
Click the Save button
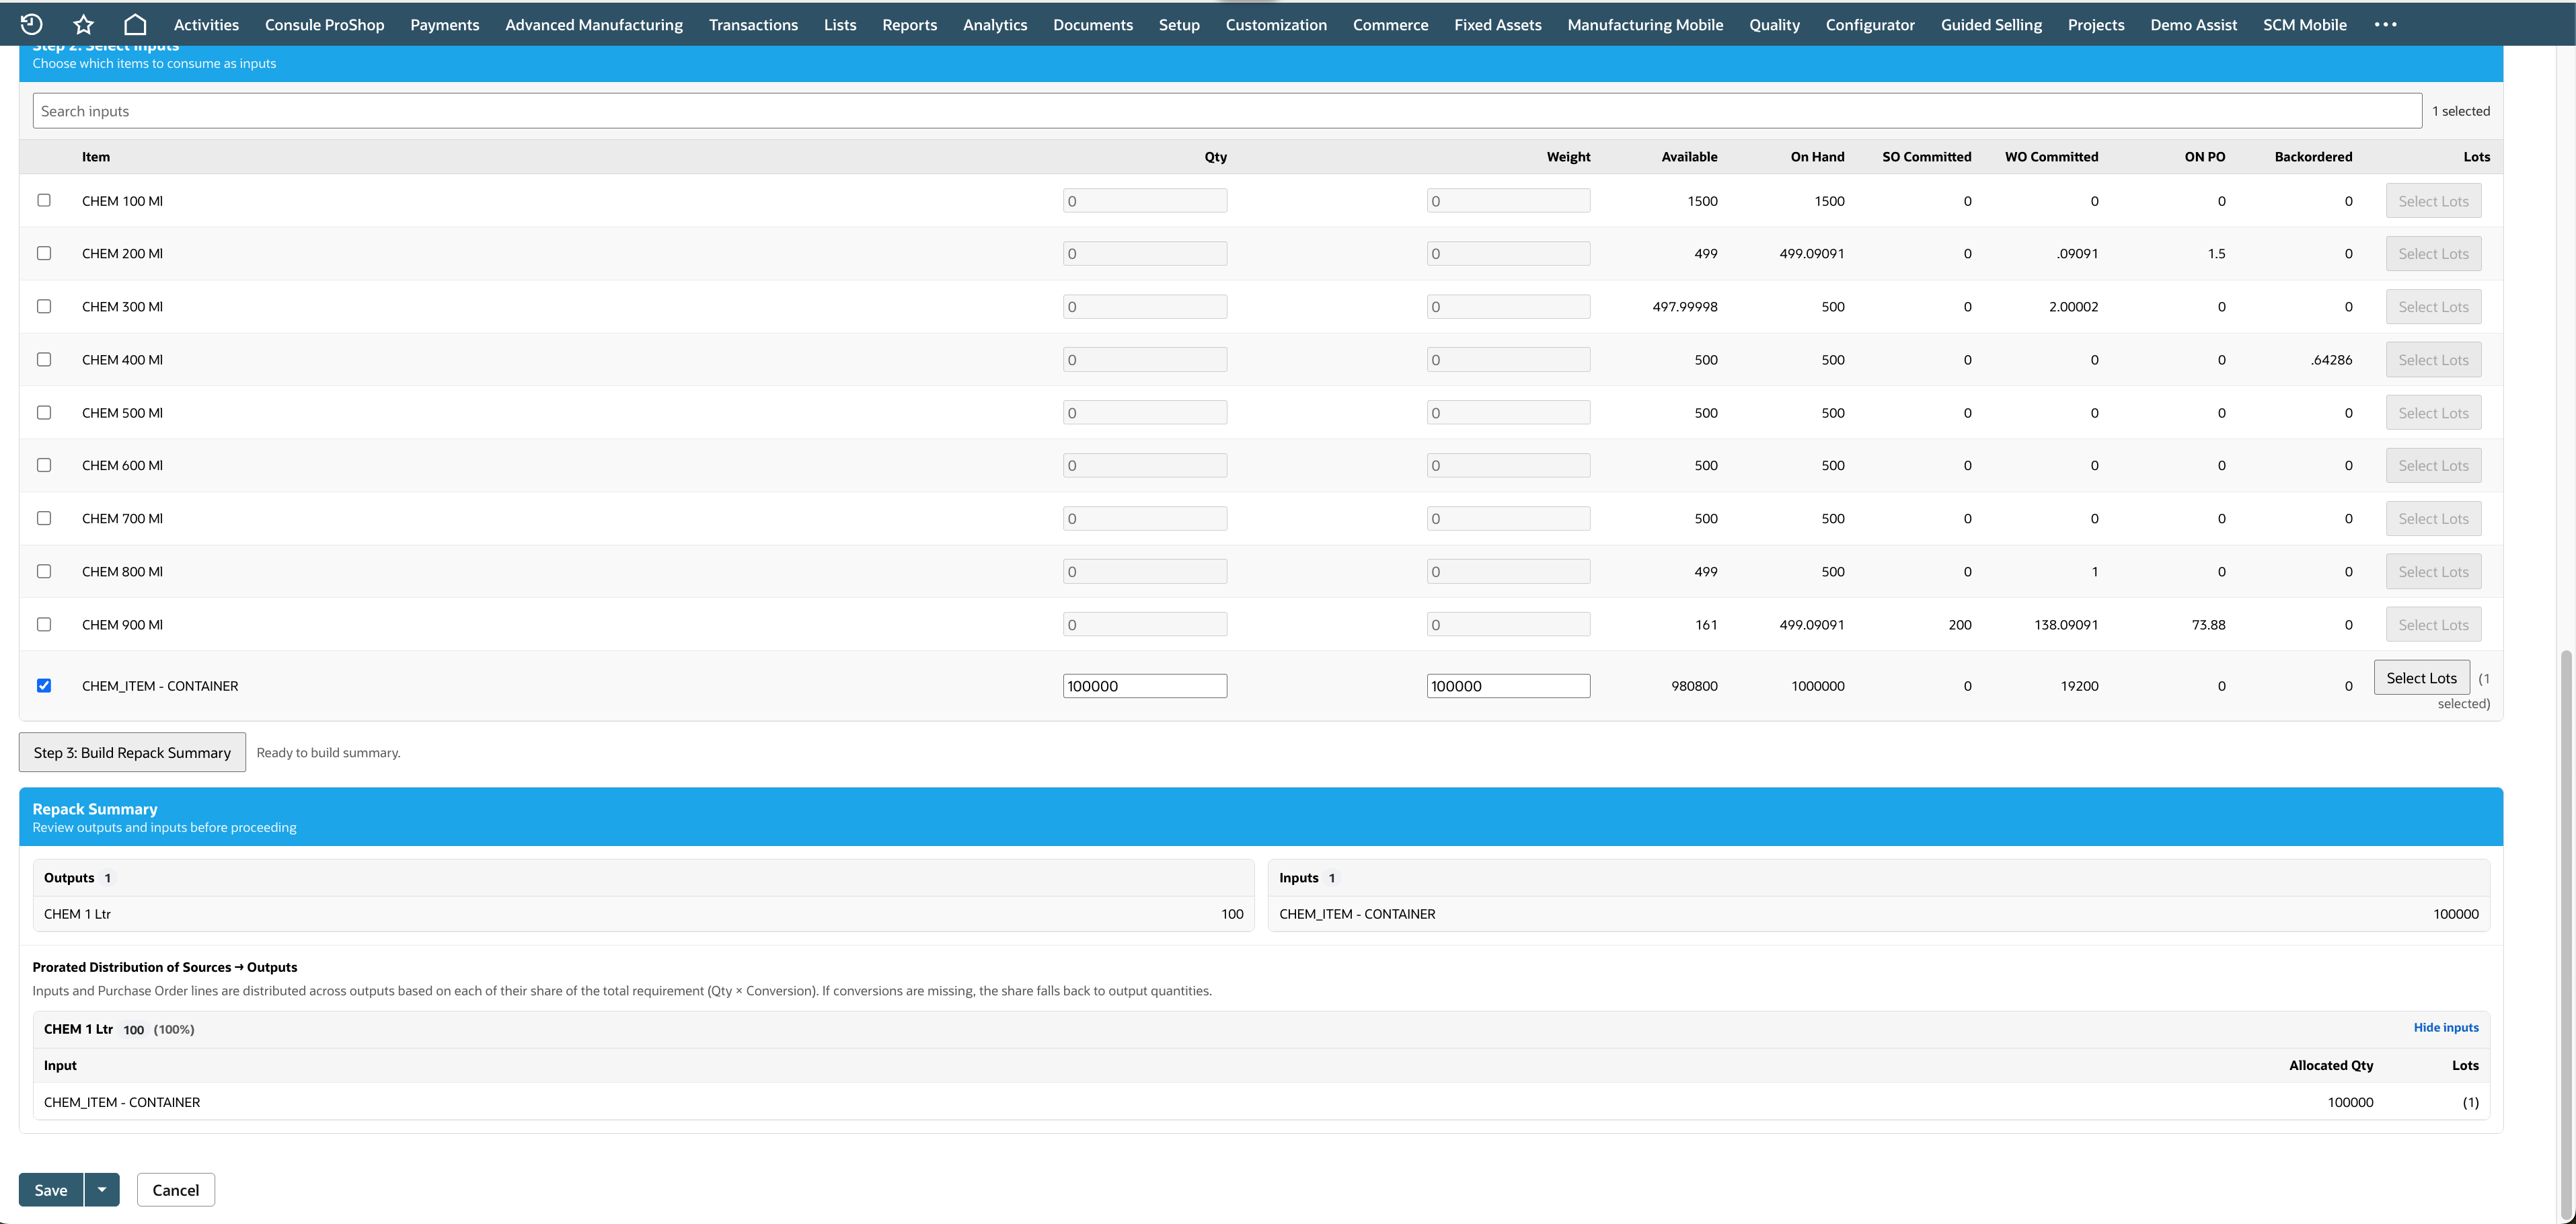(x=51, y=1189)
